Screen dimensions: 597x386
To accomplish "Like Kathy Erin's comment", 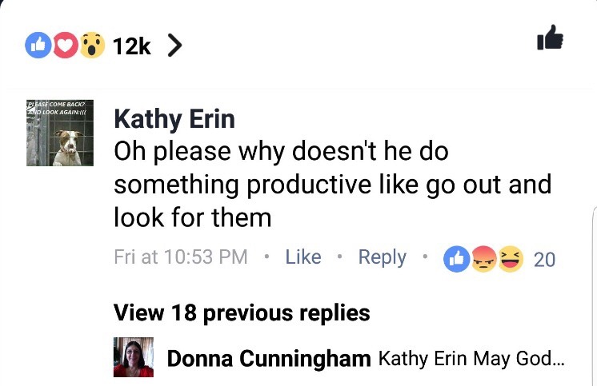I will [x=303, y=257].
